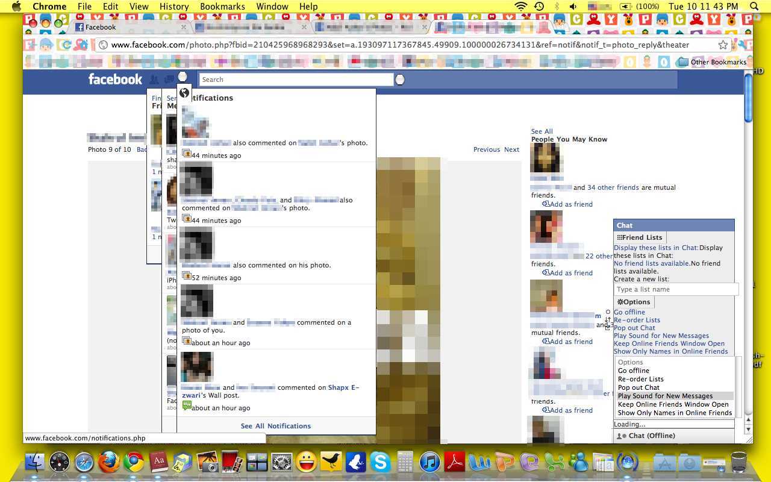This screenshot has height=482, width=771.
Task: Open the History menu
Action: click(x=174, y=6)
